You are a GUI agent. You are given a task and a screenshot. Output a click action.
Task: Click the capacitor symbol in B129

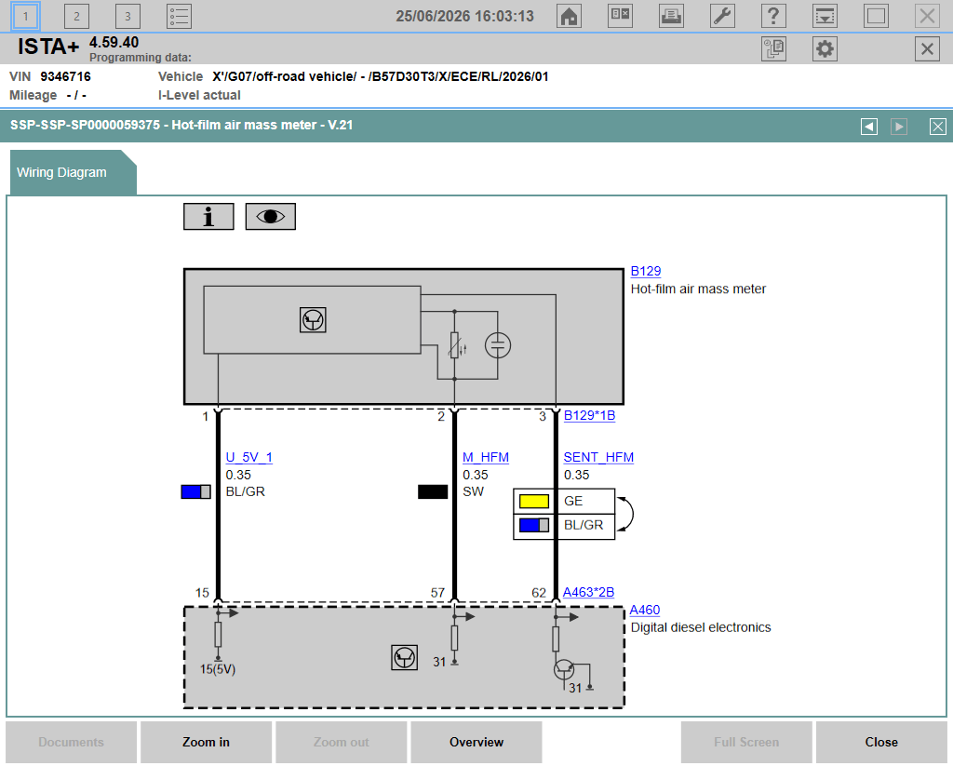498,345
